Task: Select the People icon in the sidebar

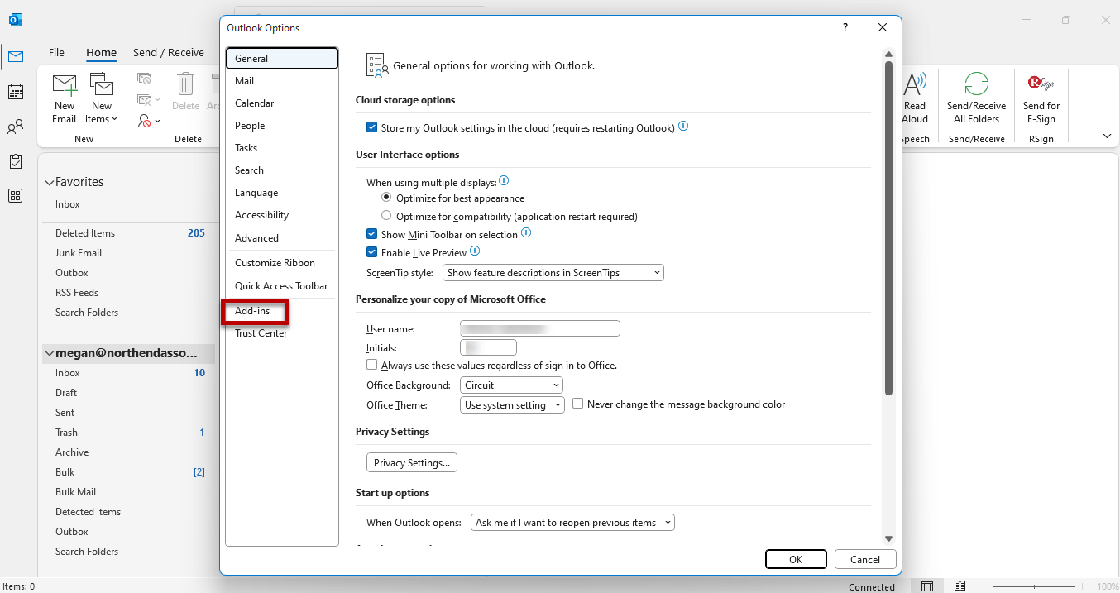Action: coord(15,124)
